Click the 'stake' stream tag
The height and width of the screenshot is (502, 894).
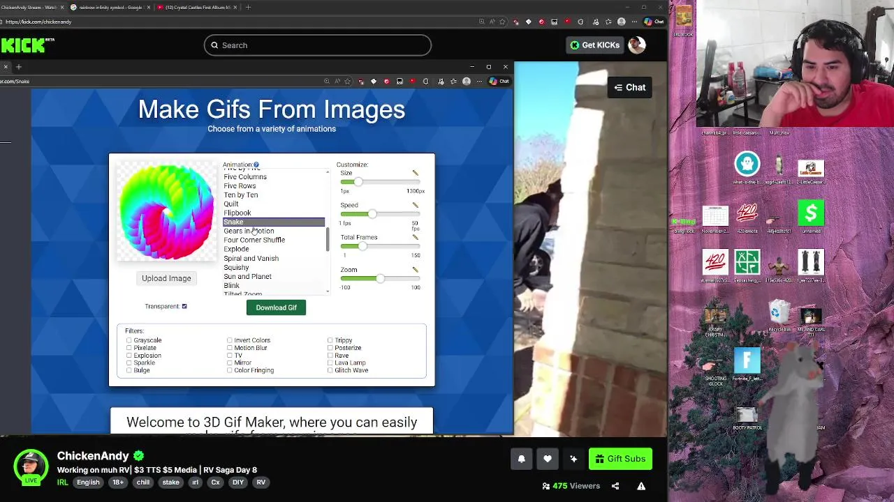(170, 482)
